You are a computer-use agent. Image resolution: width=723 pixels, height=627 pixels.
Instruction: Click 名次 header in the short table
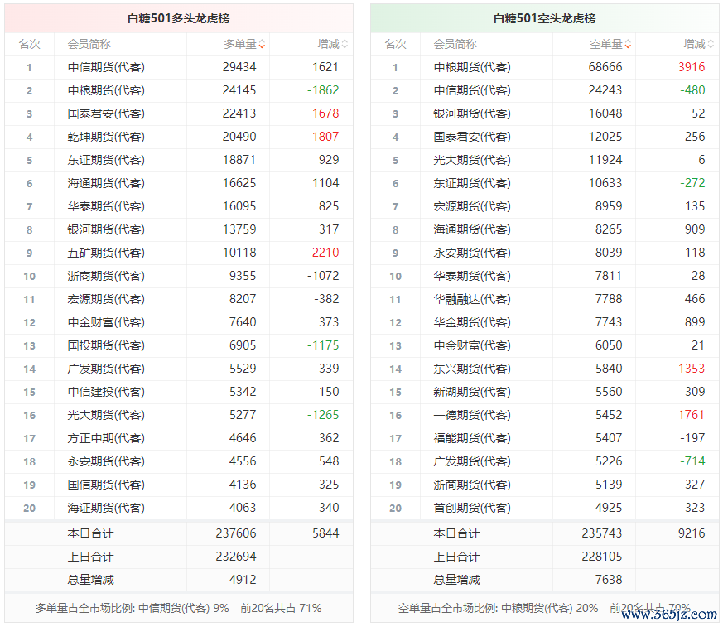pyautogui.click(x=395, y=44)
